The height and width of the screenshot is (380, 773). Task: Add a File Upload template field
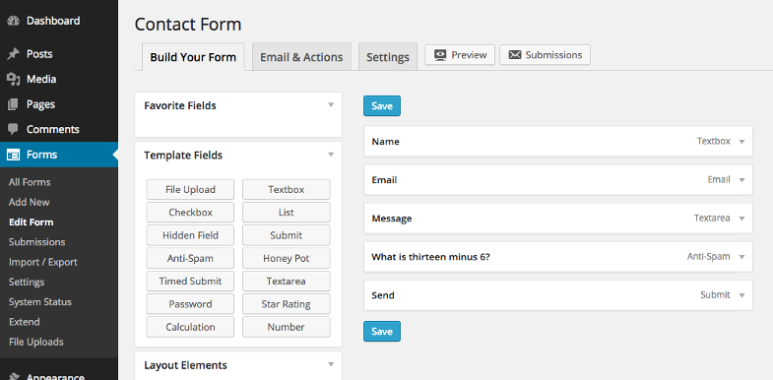tap(190, 190)
